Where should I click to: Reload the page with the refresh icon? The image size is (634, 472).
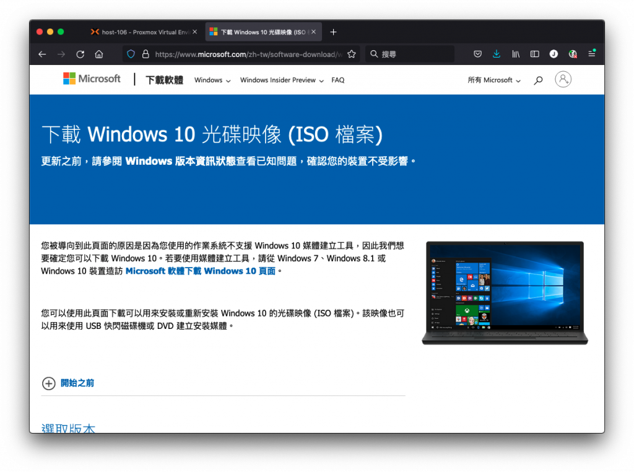80,54
